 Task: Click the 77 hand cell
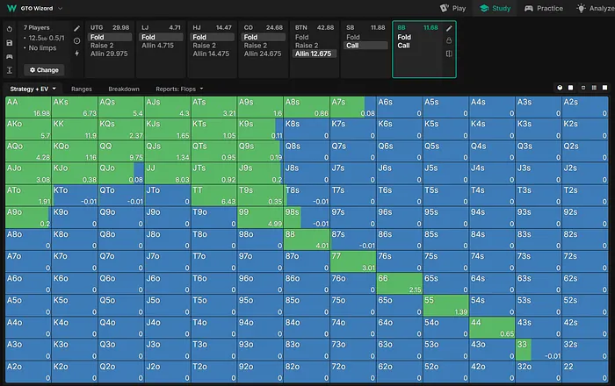(353, 261)
